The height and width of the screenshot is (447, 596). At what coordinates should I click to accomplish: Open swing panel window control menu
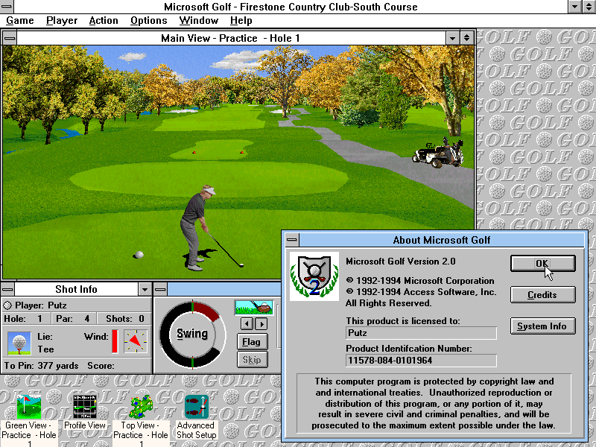point(160,289)
